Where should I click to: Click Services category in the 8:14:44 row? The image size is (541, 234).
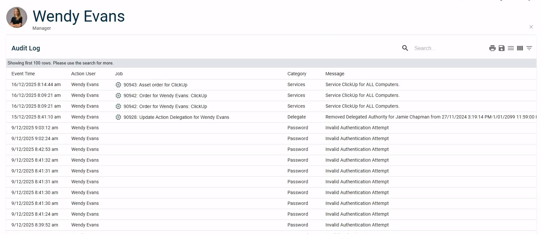(x=296, y=84)
